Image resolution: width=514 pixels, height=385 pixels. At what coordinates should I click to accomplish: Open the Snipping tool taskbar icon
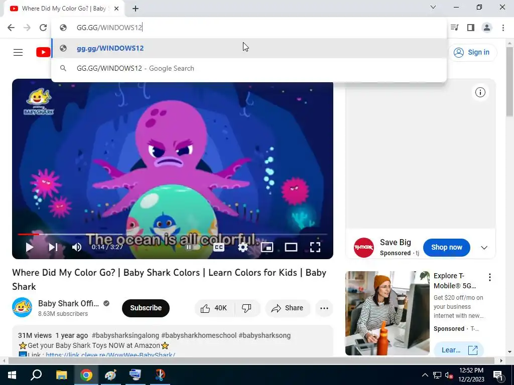tap(160, 375)
